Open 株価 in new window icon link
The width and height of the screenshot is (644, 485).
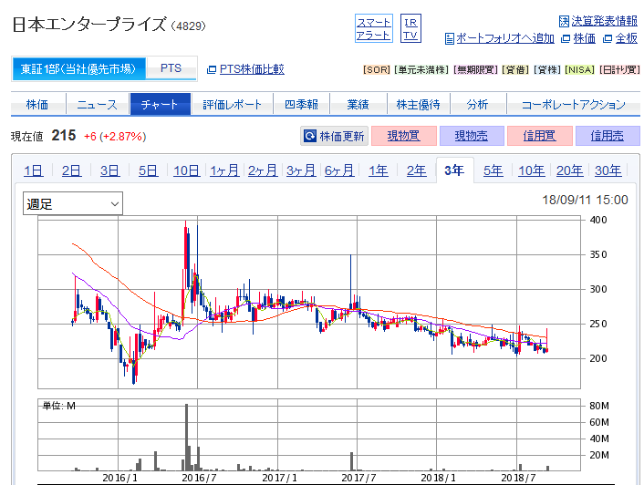[578, 38]
